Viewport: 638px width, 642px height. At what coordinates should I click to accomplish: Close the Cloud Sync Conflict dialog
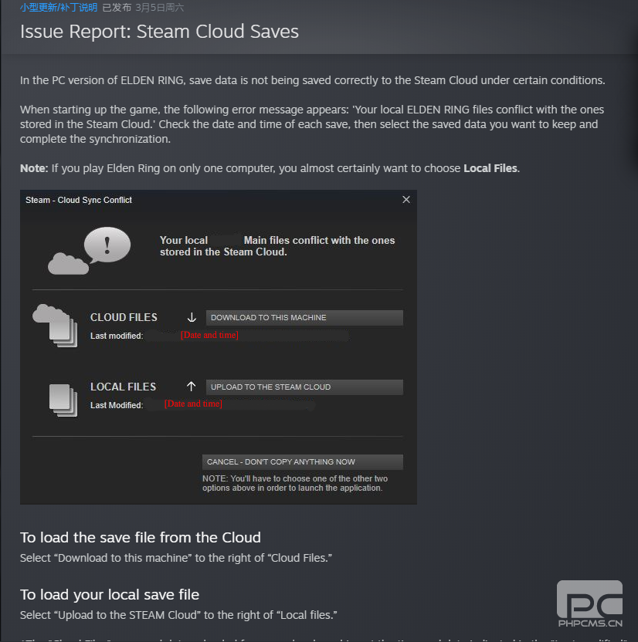tap(406, 200)
